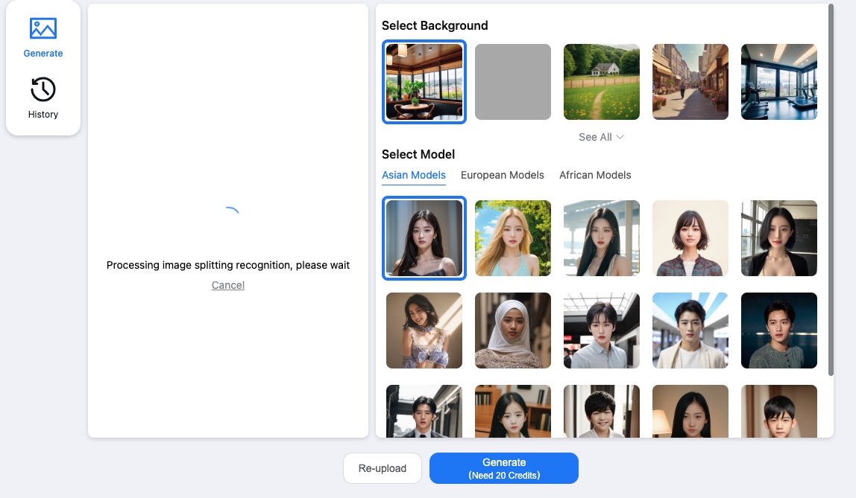This screenshot has width=856, height=498.
Task: Pick the man in suit and tie
Action: (424, 412)
